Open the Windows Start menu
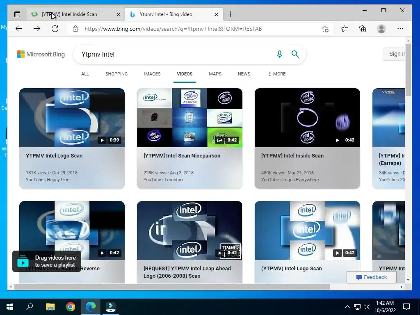Viewport: 420px width, 315px height. [x=10, y=307]
